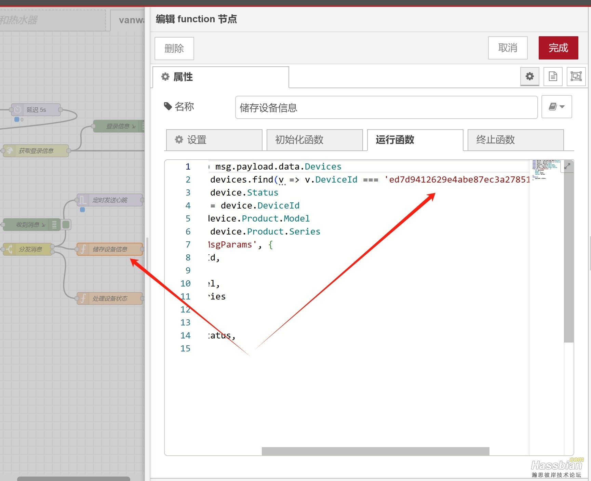Click the 删除 (Delete) button
Viewport: 591px width, 481px height.
[174, 49]
